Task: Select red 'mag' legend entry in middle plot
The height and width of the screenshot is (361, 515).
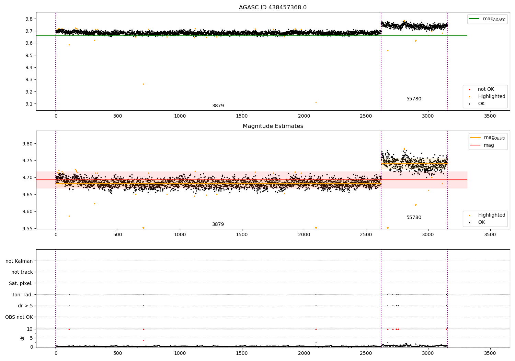Action: pyautogui.click(x=489, y=145)
